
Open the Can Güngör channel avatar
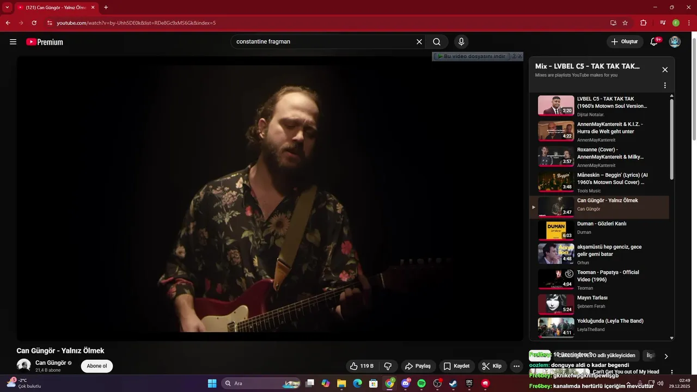click(x=23, y=366)
